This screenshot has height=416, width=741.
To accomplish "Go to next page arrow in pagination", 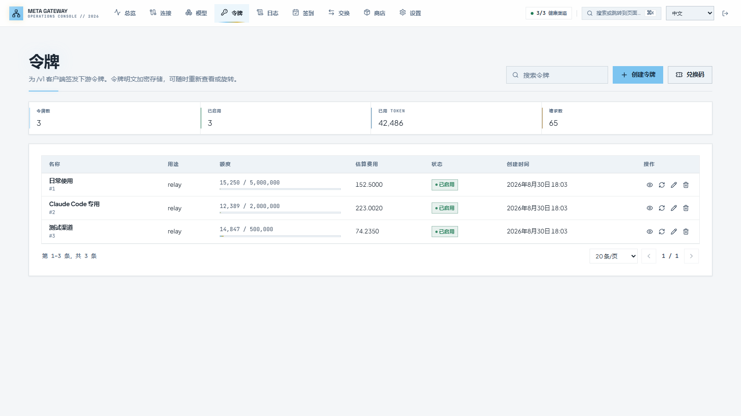I will pos(691,256).
